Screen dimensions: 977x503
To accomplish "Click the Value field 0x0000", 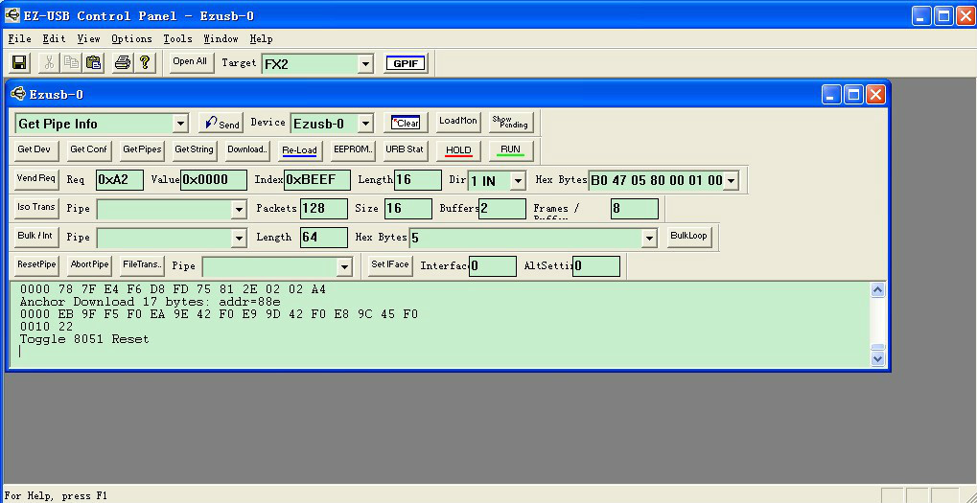I will 214,180.
